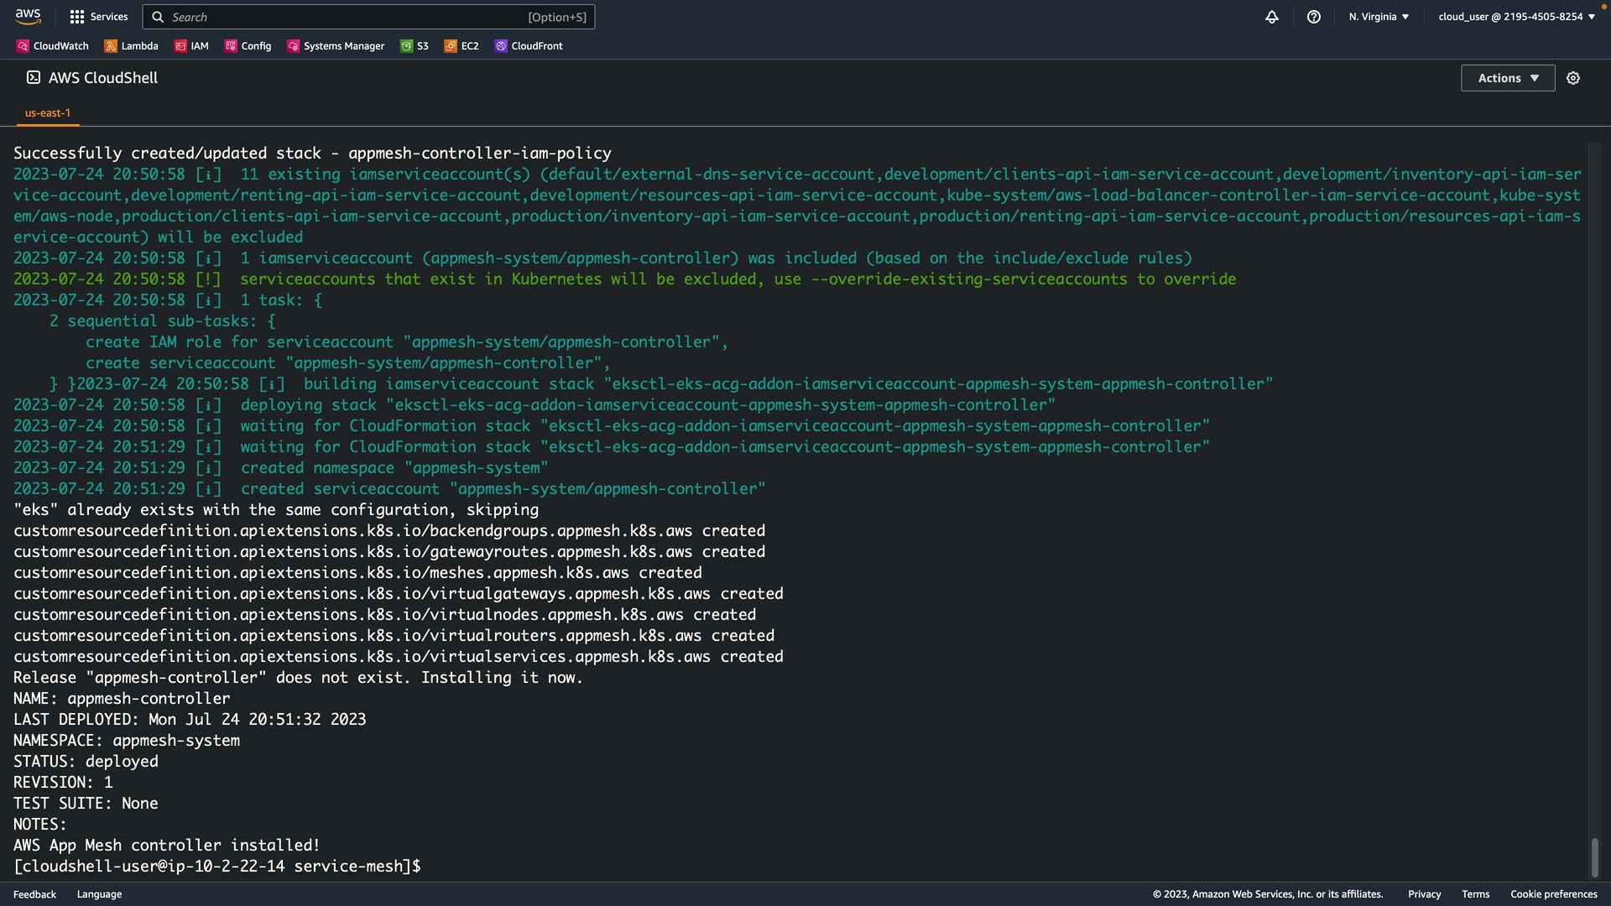This screenshot has height=906, width=1611.
Task: Click the AWS logo home icon
Action: point(28,17)
